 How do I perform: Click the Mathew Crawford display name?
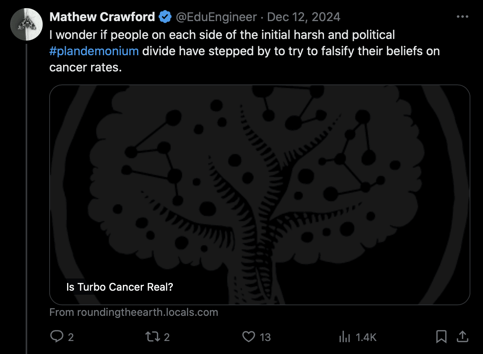point(102,17)
